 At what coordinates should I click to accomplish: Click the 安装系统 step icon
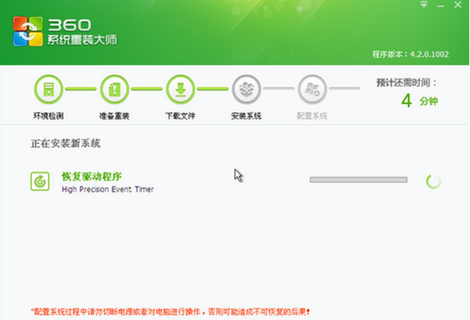click(x=246, y=89)
